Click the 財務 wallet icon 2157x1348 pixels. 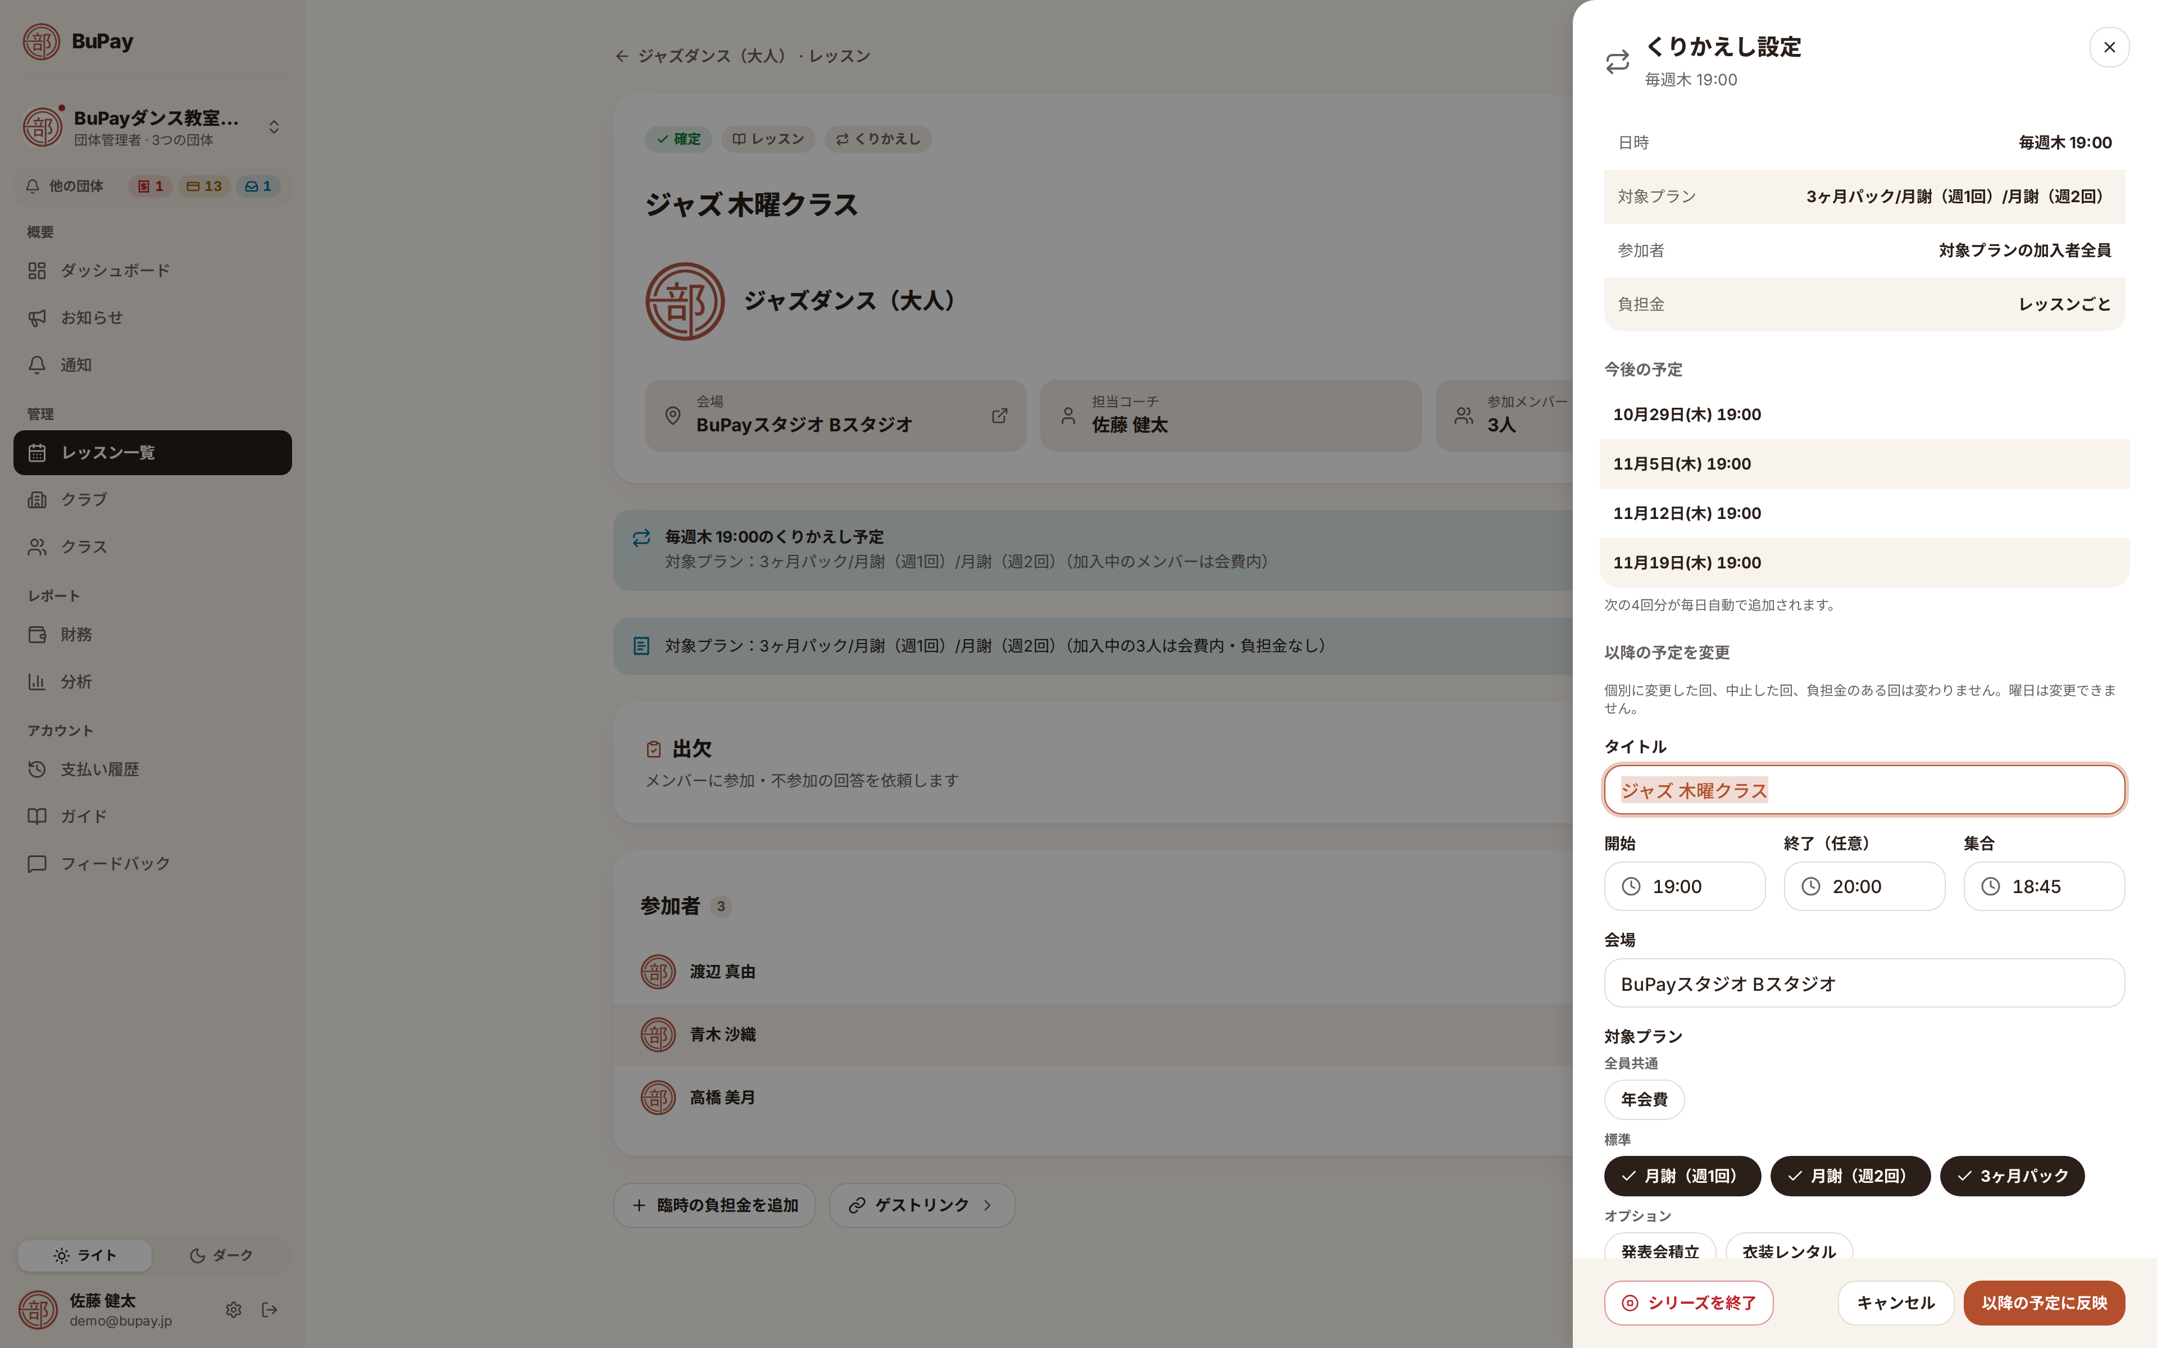click(37, 635)
